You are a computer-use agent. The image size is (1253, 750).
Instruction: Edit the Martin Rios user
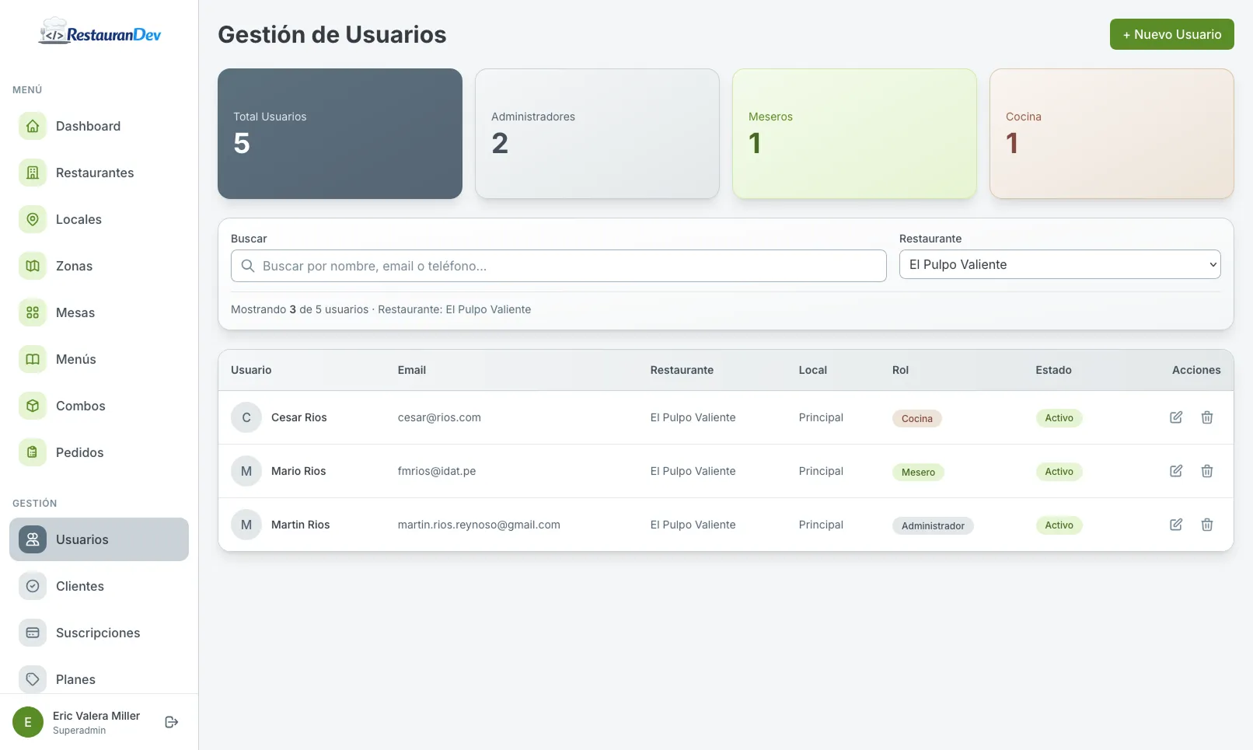(1176, 525)
